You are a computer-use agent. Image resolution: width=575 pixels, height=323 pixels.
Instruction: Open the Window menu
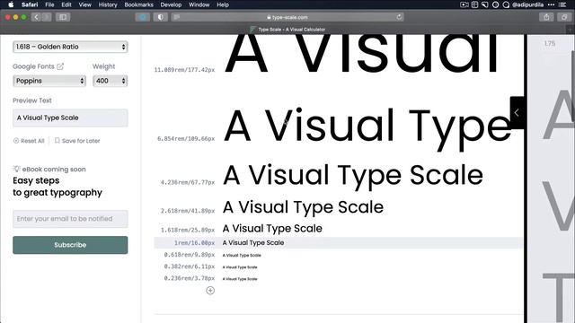[x=199, y=4]
